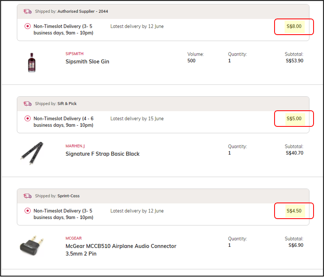The width and height of the screenshot is (324, 277).
Task: Click the S$5.00 delivery fee
Action: [x=294, y=119]
